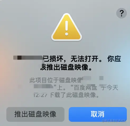Click the 上。 text after the blurred name

[x=61, y=88]
